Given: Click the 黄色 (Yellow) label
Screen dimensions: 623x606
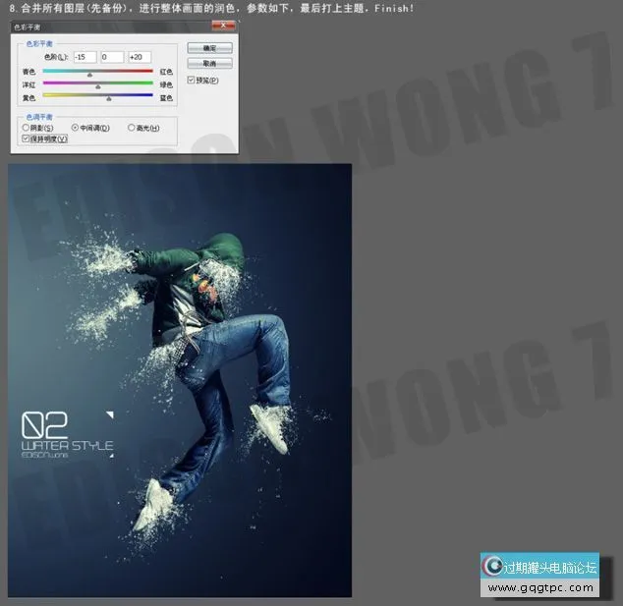Looking at the screenshot, I should pos(29,98).
